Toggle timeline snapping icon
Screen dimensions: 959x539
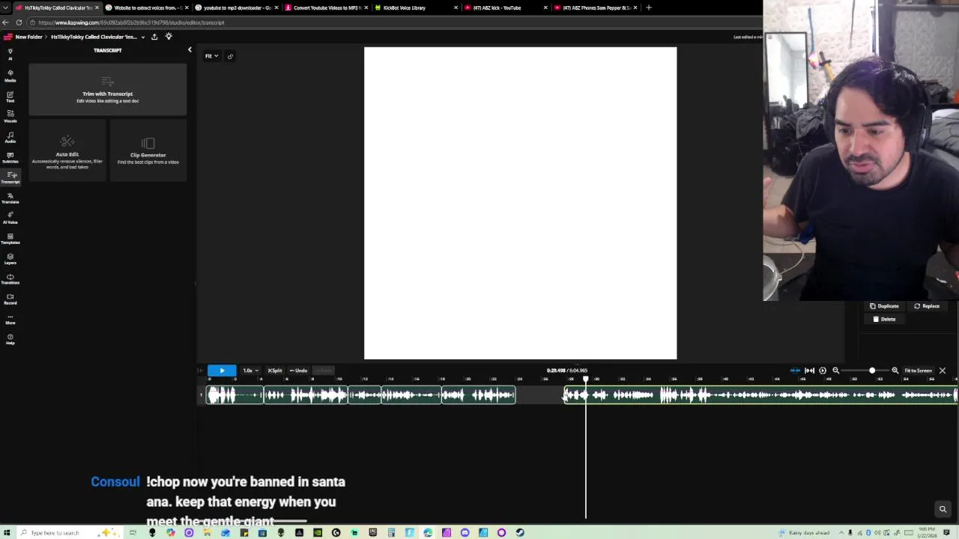(x=795, y=371)
